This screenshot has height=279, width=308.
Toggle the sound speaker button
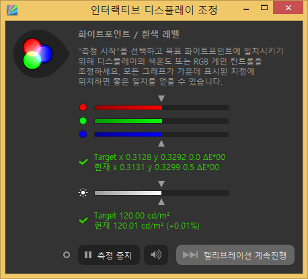[x=156, y=255]
